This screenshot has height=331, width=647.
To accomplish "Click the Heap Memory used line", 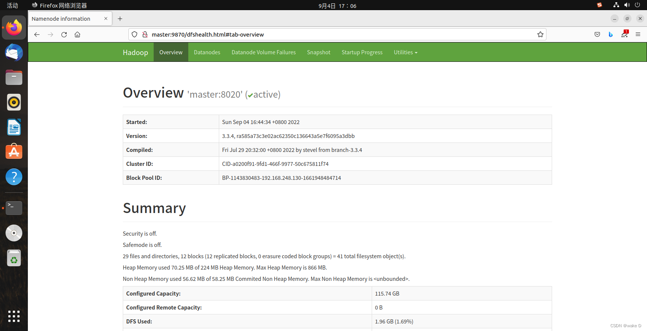I will (x=225, y=268).
